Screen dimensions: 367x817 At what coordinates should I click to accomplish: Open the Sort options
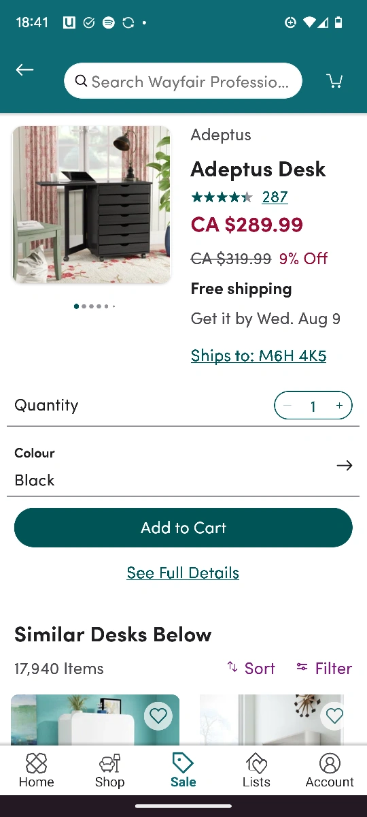[251, 668]
